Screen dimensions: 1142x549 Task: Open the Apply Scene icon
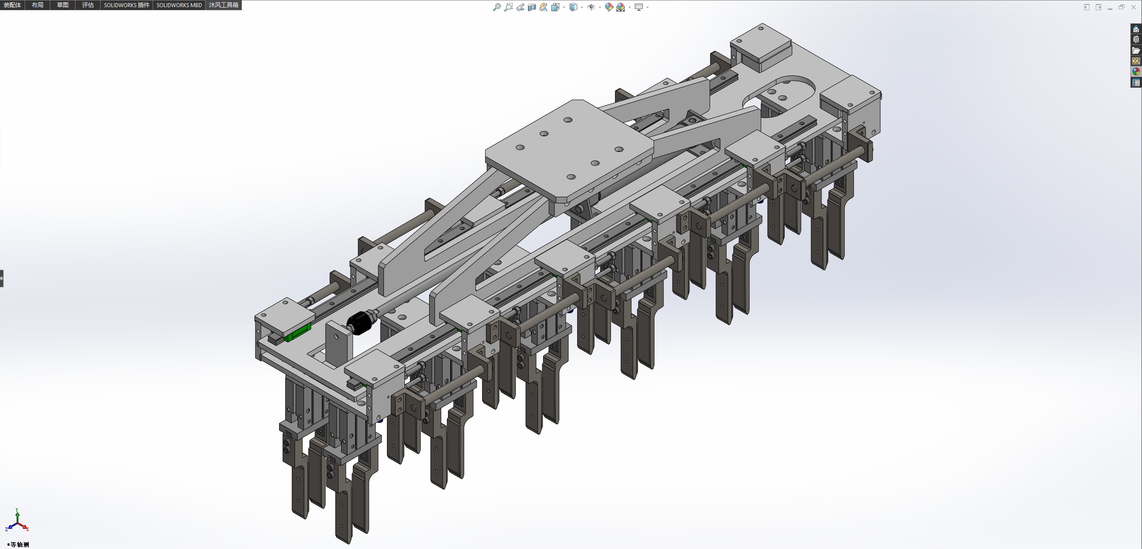[621, 7]
